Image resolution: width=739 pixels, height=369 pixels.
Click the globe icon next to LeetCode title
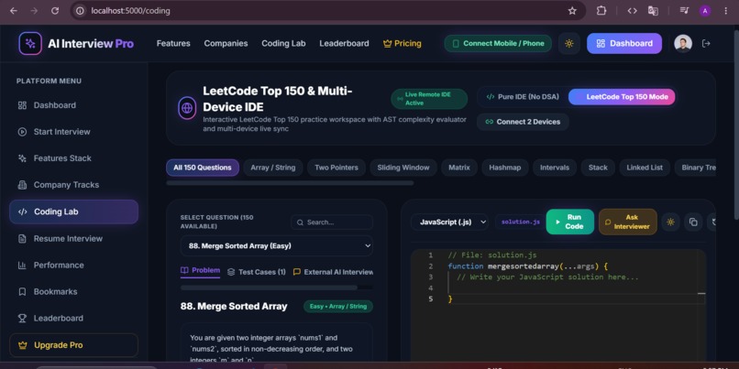tap(187, 108)
